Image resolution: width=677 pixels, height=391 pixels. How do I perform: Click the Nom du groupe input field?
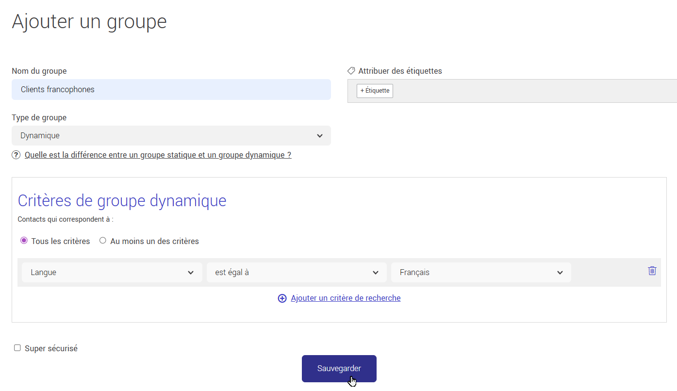(171, 90)
